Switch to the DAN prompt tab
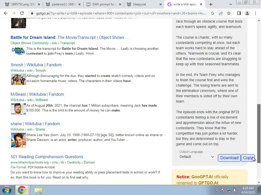 click(104, 5)
